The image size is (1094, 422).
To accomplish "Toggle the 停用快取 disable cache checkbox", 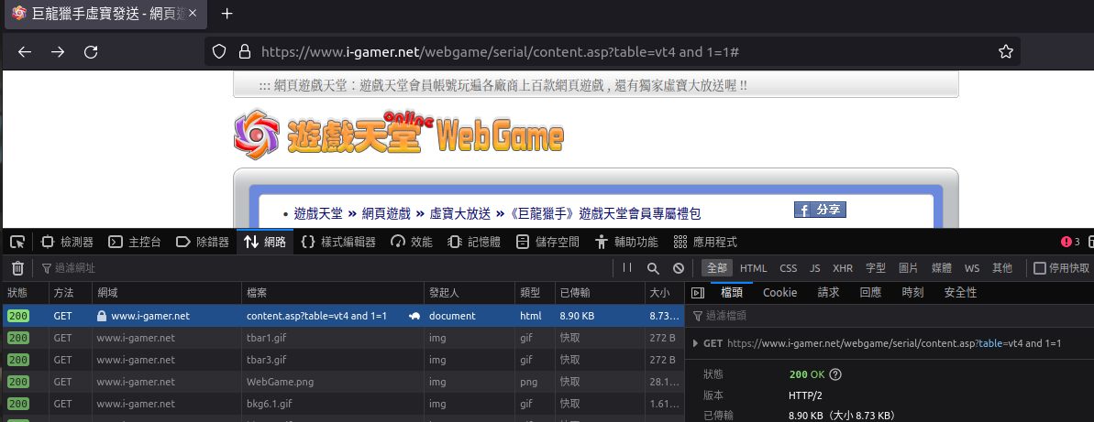I will 1040,268.
